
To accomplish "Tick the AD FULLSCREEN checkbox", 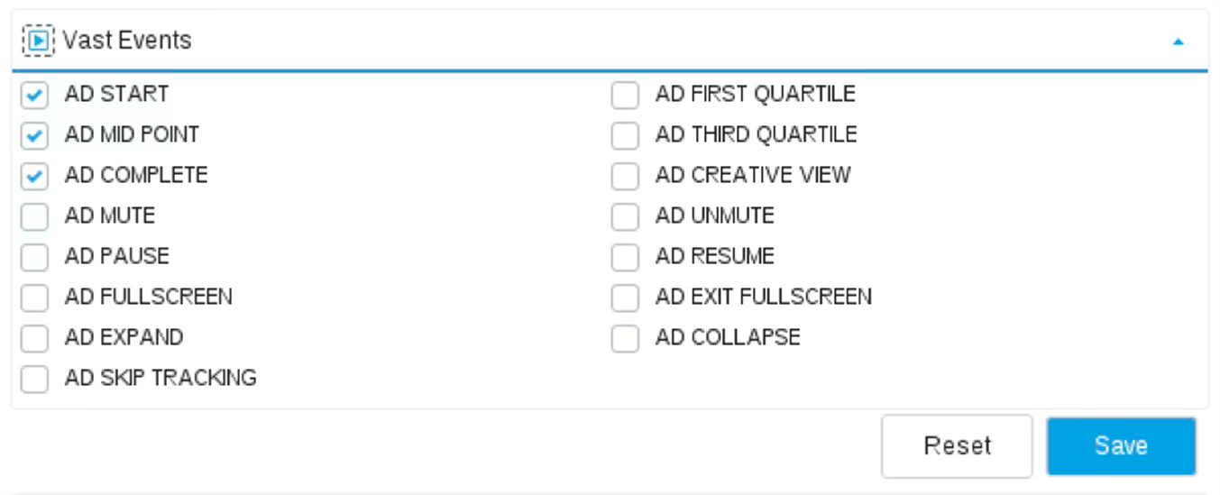I will tap(34, 298).
